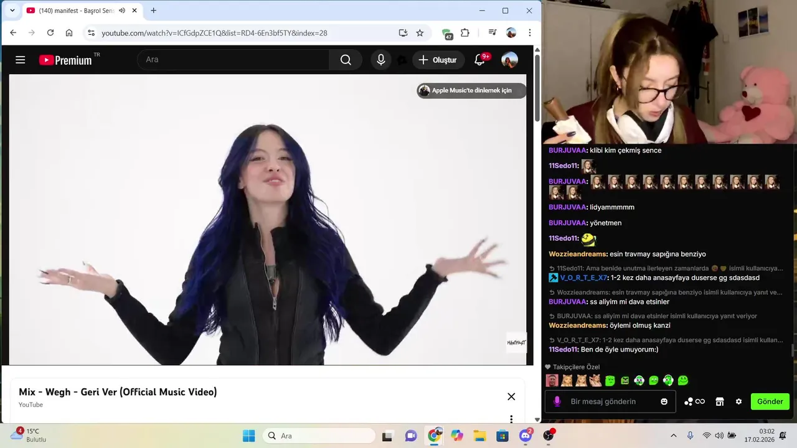Click the YouTube search magnifier button

point(346,60)
